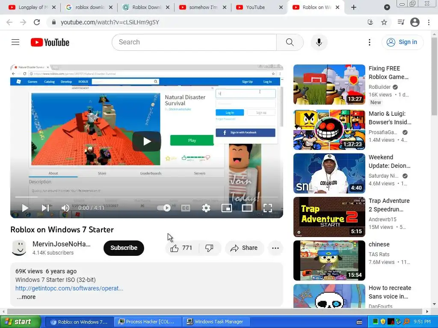
Task: Open Process Hacker taskbar item
Action: [x=148, y=322]
